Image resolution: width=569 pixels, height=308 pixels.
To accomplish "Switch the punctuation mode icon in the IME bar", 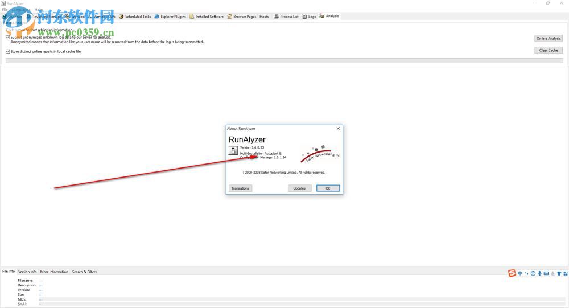I will [526, 273].
